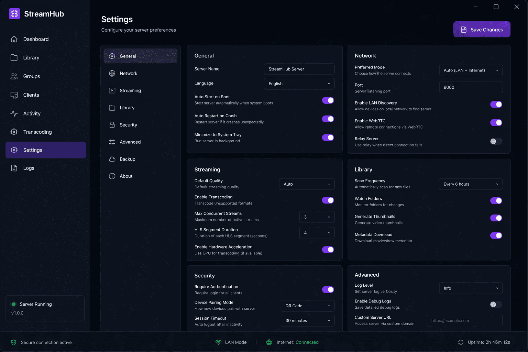Click the Transcoding gear icon
Viewport: 528px width, 352px height.
click(x=14, y=132)
